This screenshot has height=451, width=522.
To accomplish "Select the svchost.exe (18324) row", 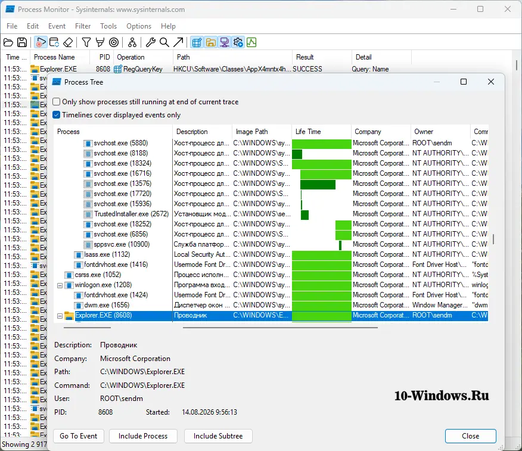I will 271,163.
